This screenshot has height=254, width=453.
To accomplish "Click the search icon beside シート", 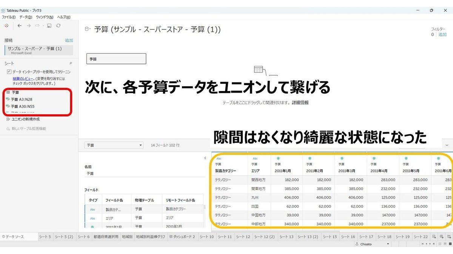I will click(71, 63).
